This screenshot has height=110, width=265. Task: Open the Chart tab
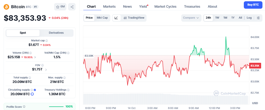click(91, 7)
